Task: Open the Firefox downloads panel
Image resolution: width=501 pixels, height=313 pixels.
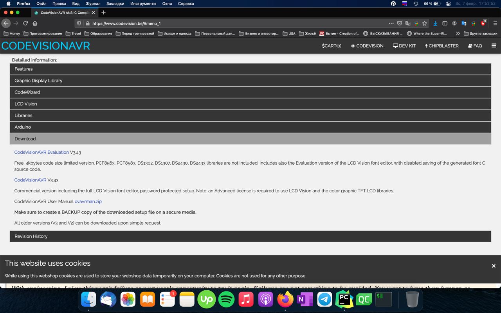Action: pyautogui.click(x=435, y=23)
